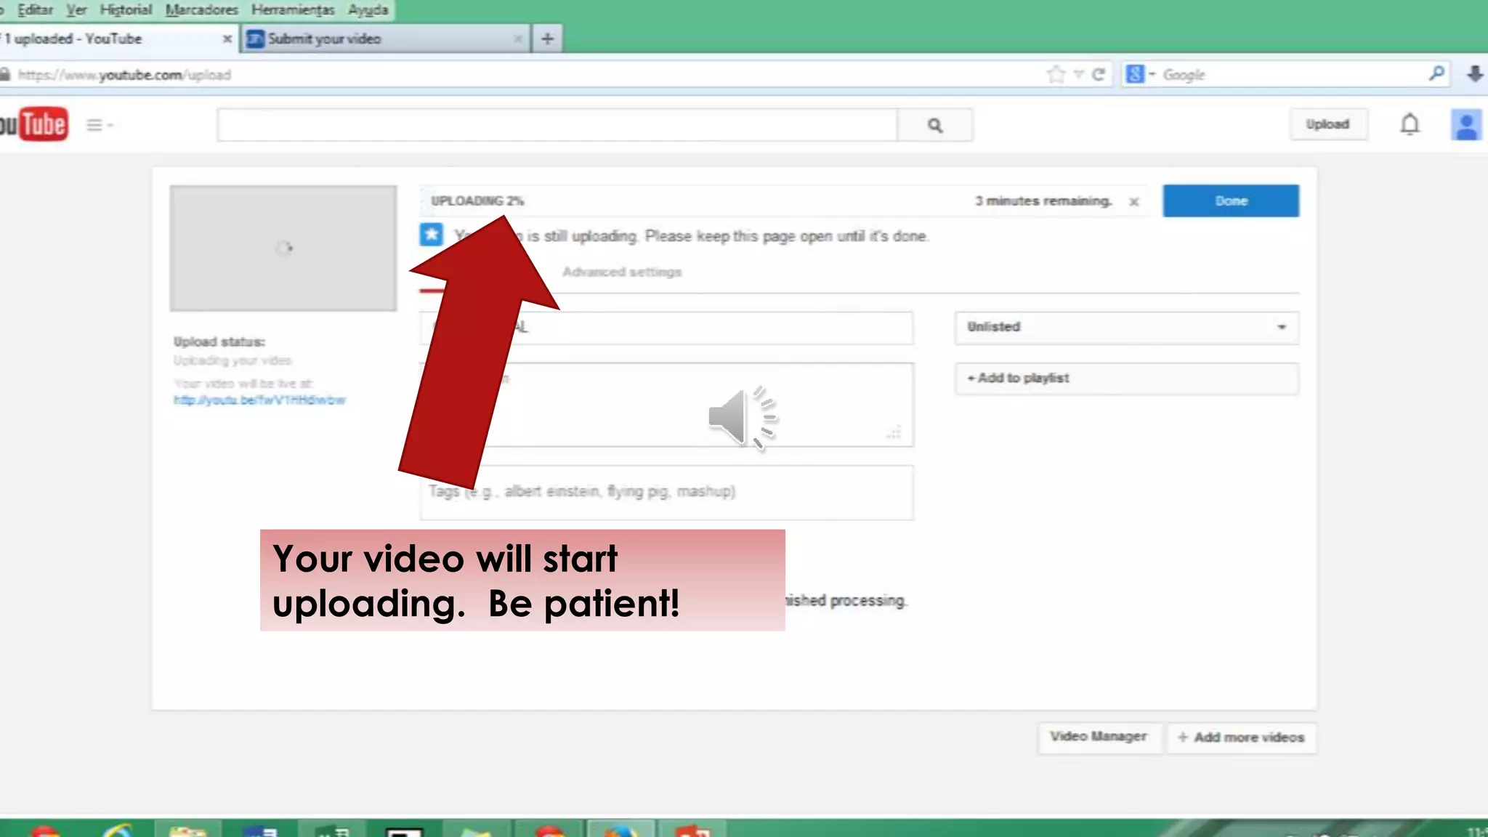
Task: Click the 'Uploading your video' status text
Action: click(x=232, y=360)
